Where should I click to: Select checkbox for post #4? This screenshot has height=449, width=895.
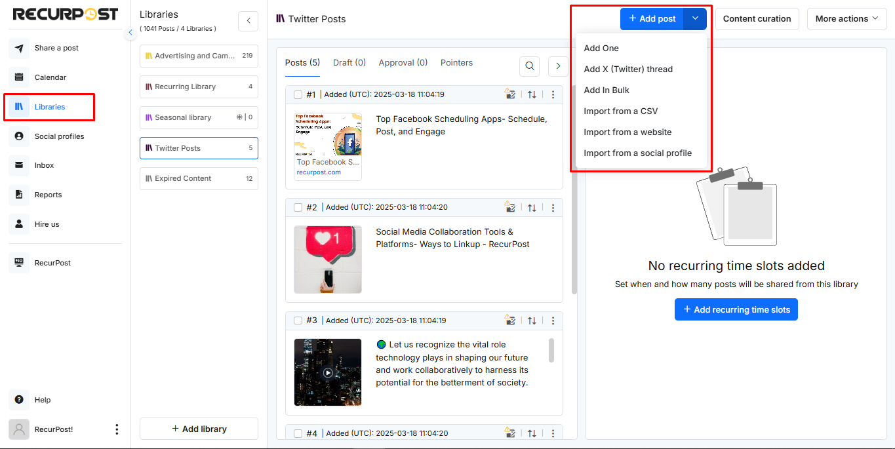(x=298, y=433)
